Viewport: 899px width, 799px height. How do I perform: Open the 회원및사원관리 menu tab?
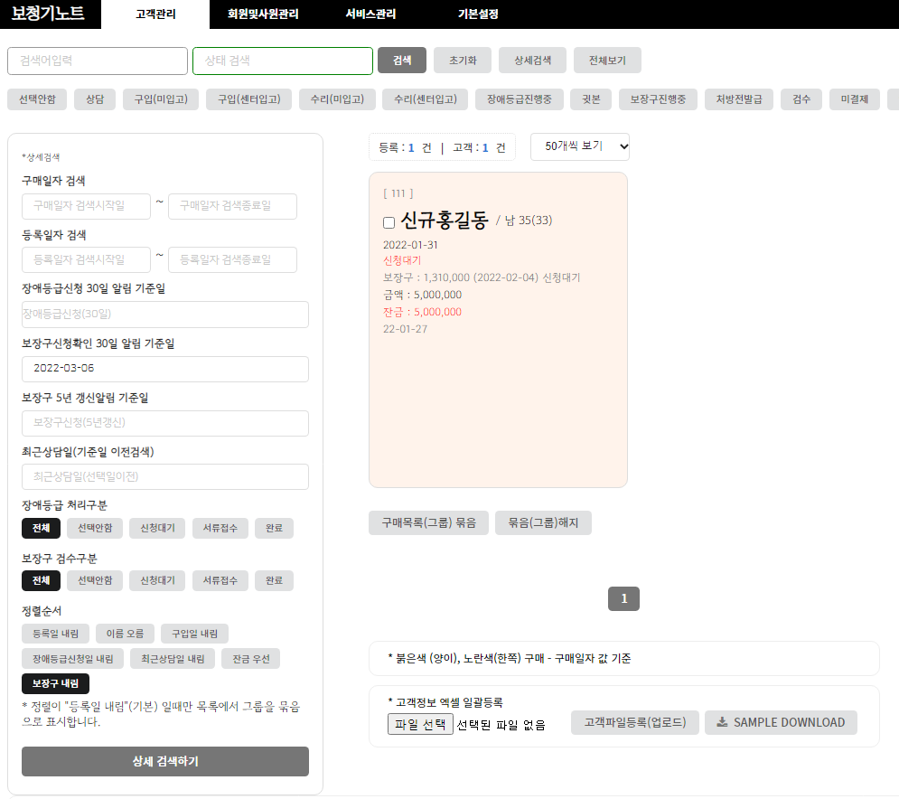(x=263, y=14)
